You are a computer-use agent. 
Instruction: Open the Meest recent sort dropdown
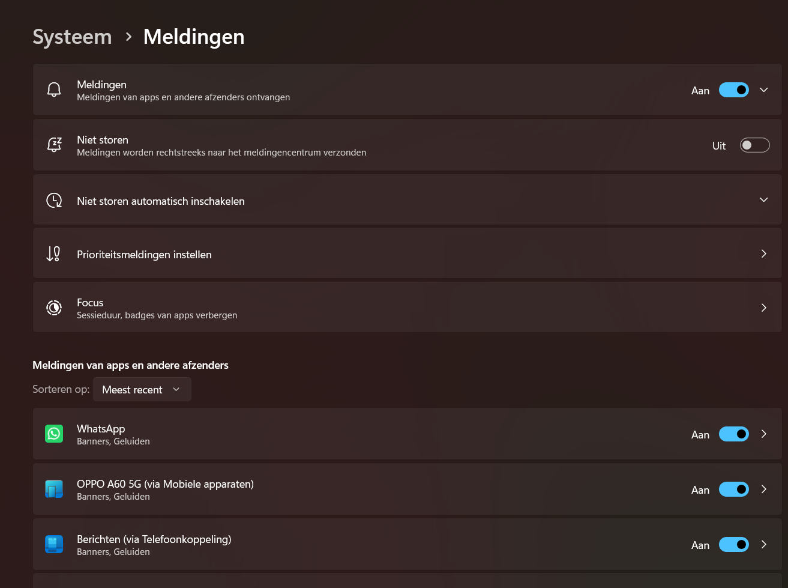pyautogui.click(x=142, y=389)
